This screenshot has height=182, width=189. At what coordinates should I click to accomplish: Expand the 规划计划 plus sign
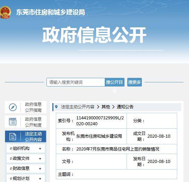[x=40, y=179]
